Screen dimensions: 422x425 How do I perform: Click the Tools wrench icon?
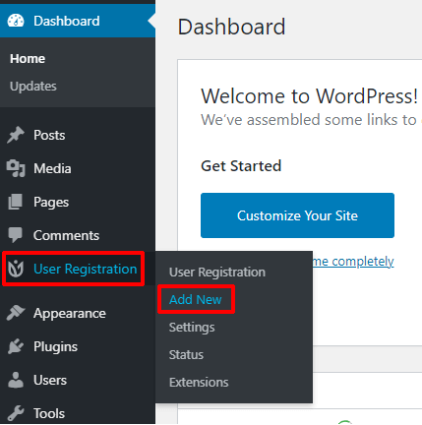coord(16,413)
